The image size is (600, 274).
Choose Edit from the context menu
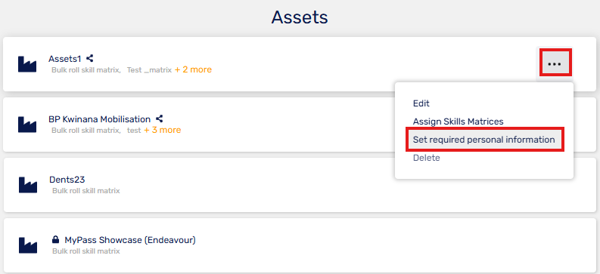[421, 103]
